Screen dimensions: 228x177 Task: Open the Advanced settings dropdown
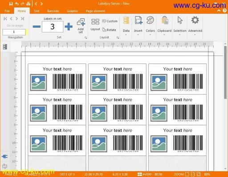pos(195,26)
